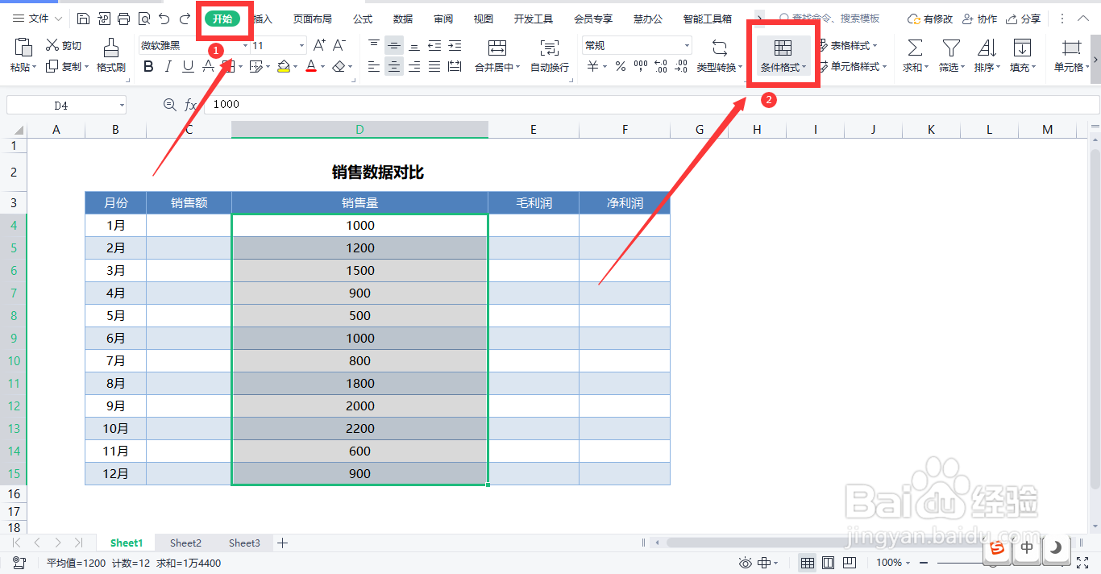Open the 页面布局 (Page Layout) tab
Viewport: 1101px width, 574px height.
click(x=312, y=19)
